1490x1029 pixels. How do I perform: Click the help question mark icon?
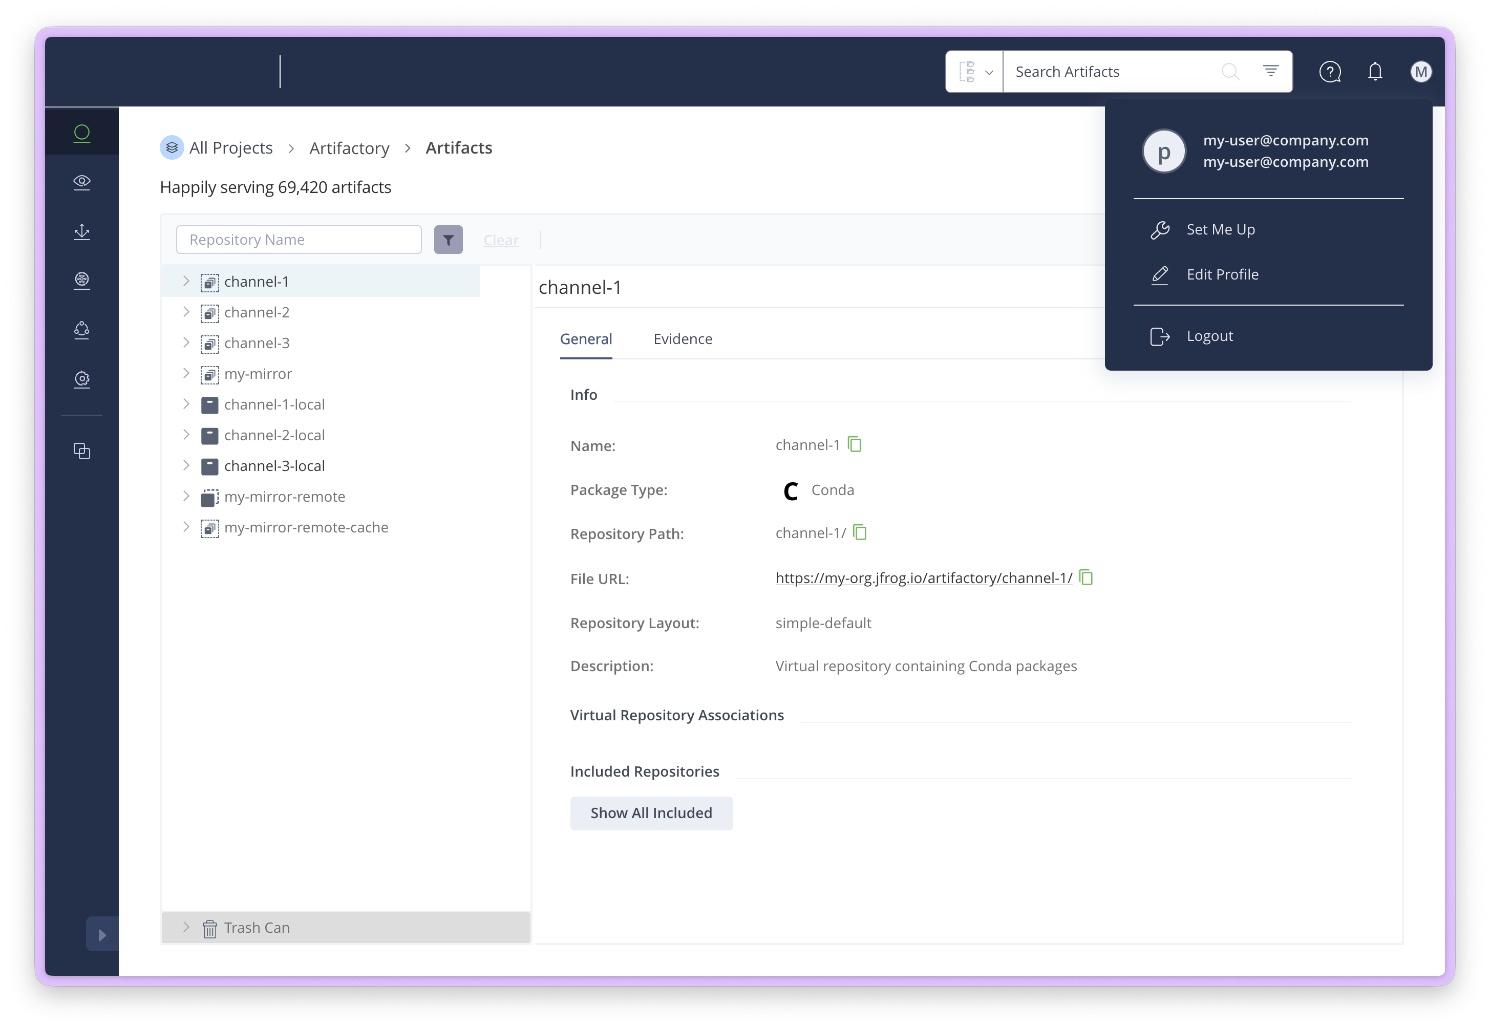click(1329, 72)
